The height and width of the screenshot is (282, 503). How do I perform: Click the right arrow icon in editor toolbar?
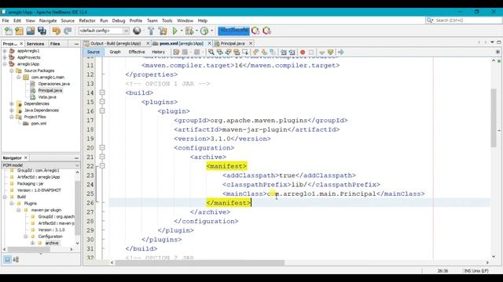[340, 52]
